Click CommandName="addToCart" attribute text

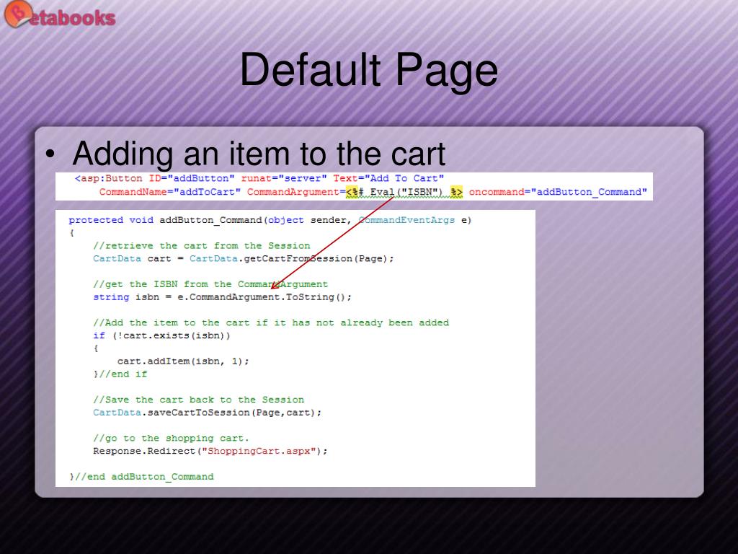170,192
